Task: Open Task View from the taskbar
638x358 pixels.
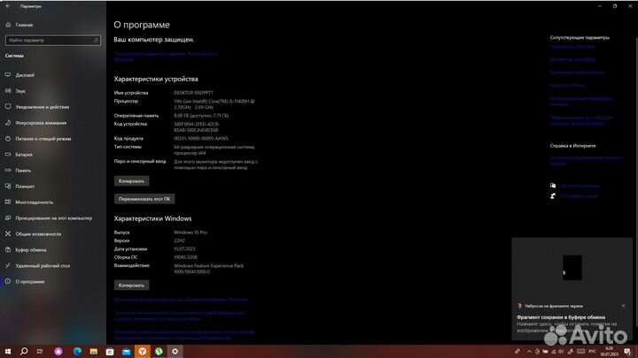Action: [x=40, y=352]
